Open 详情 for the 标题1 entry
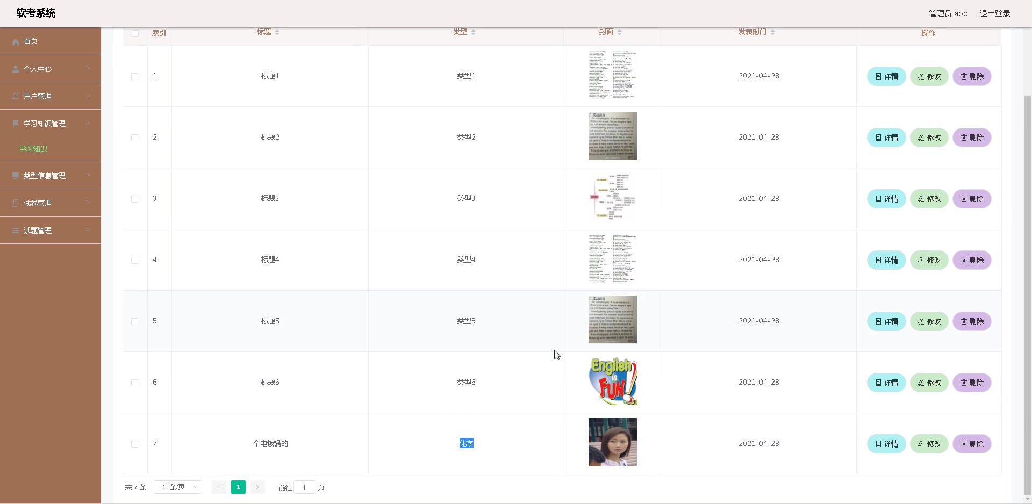Viewport: 1032px width, 504px height. 886,76
